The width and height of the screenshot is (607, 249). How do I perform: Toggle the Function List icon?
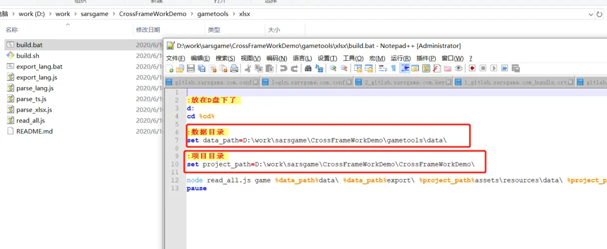(x=437, y=68)
